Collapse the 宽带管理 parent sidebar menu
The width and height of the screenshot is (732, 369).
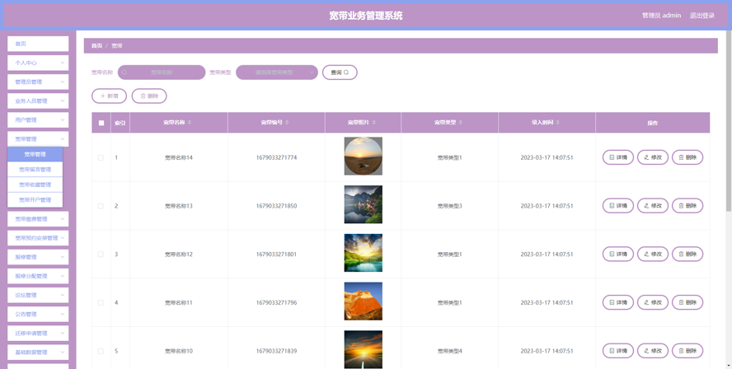coord(38,139)
